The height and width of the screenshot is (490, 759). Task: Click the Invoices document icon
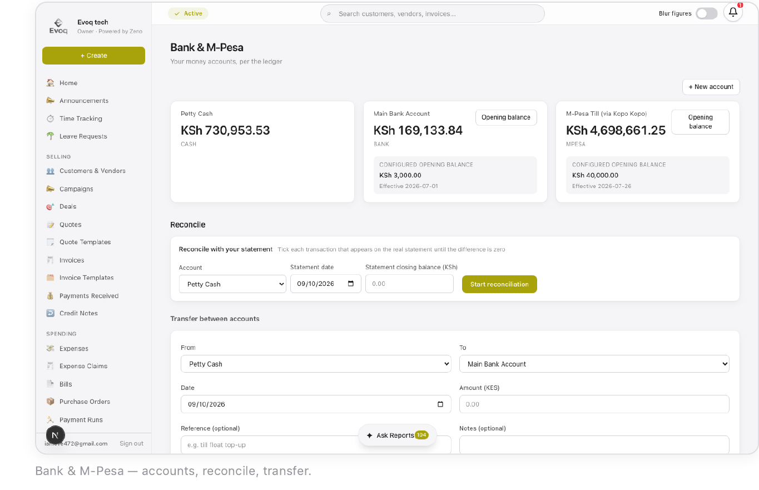point(51,260)
